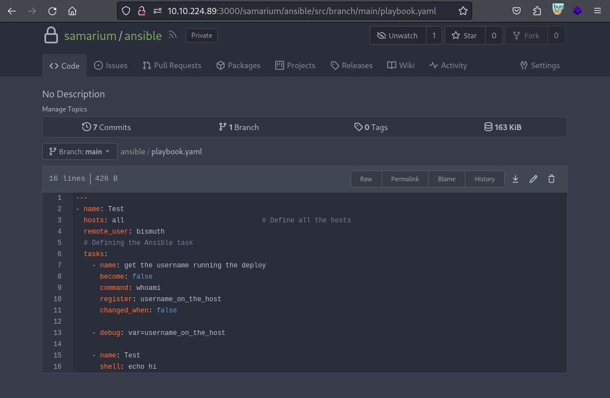This screenshot has height=398, width=610.
Task: Switch to the Issues tab
Action: [x=111, y=65]
